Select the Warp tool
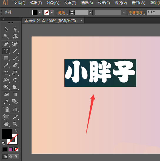The image size is (160, 161). [x=6, y=80]
